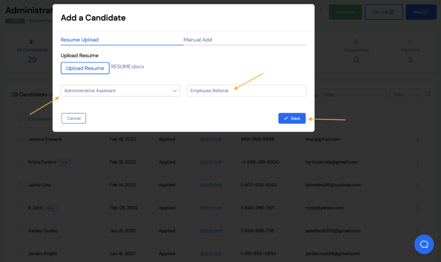Open candidate Krista Fortino
The image size is (441, 262).
42,162
